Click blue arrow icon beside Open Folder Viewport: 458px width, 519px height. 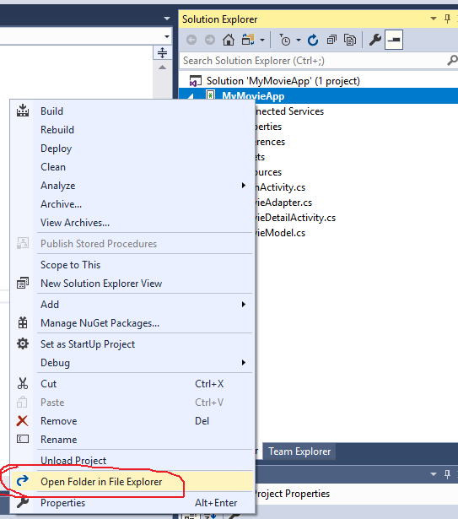[x=23, y=481]
